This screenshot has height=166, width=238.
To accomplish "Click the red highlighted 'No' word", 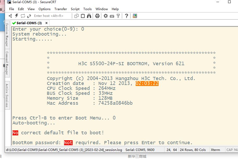I will (15, 133).
